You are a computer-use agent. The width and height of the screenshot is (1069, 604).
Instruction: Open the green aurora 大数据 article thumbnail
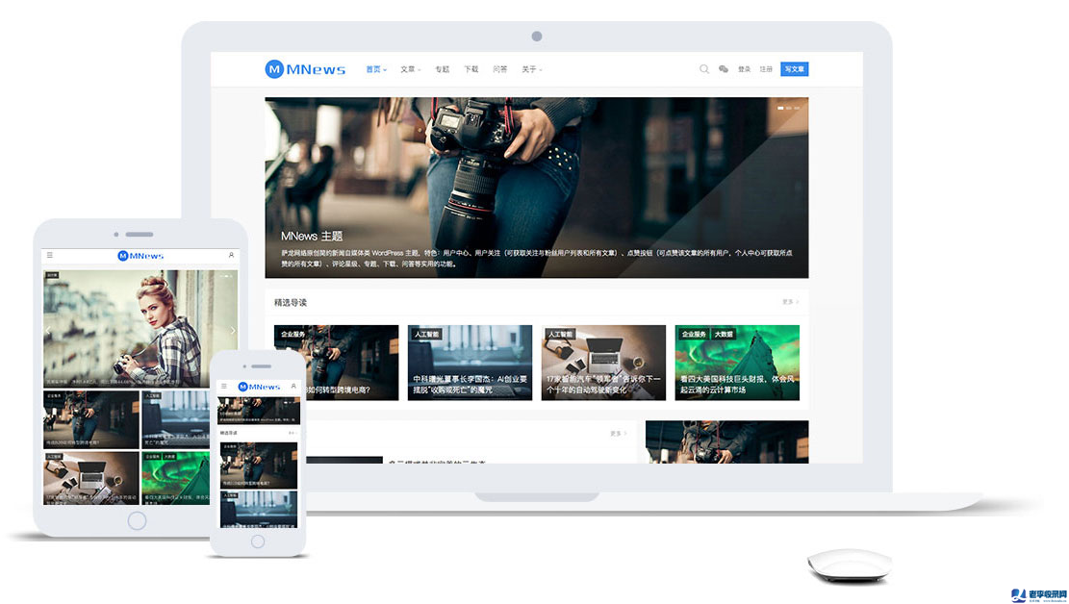(736, 363)
